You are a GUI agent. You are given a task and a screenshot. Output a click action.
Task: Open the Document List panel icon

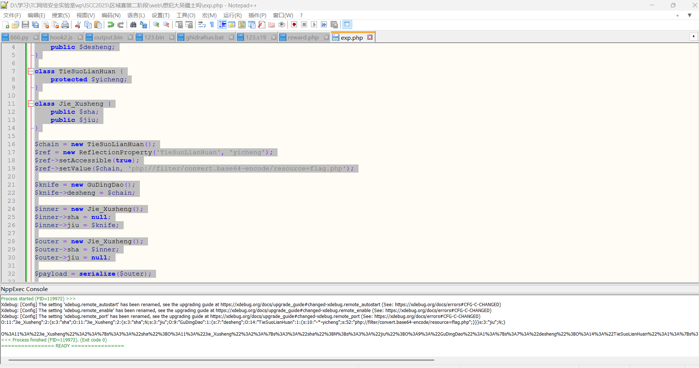coord(252,25)
